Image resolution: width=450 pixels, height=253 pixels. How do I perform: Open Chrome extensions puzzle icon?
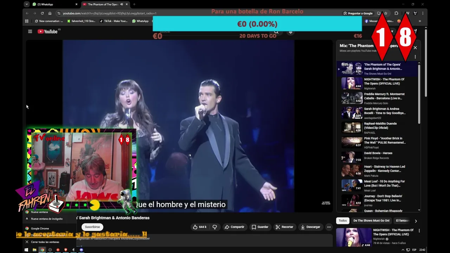[396, 13]
